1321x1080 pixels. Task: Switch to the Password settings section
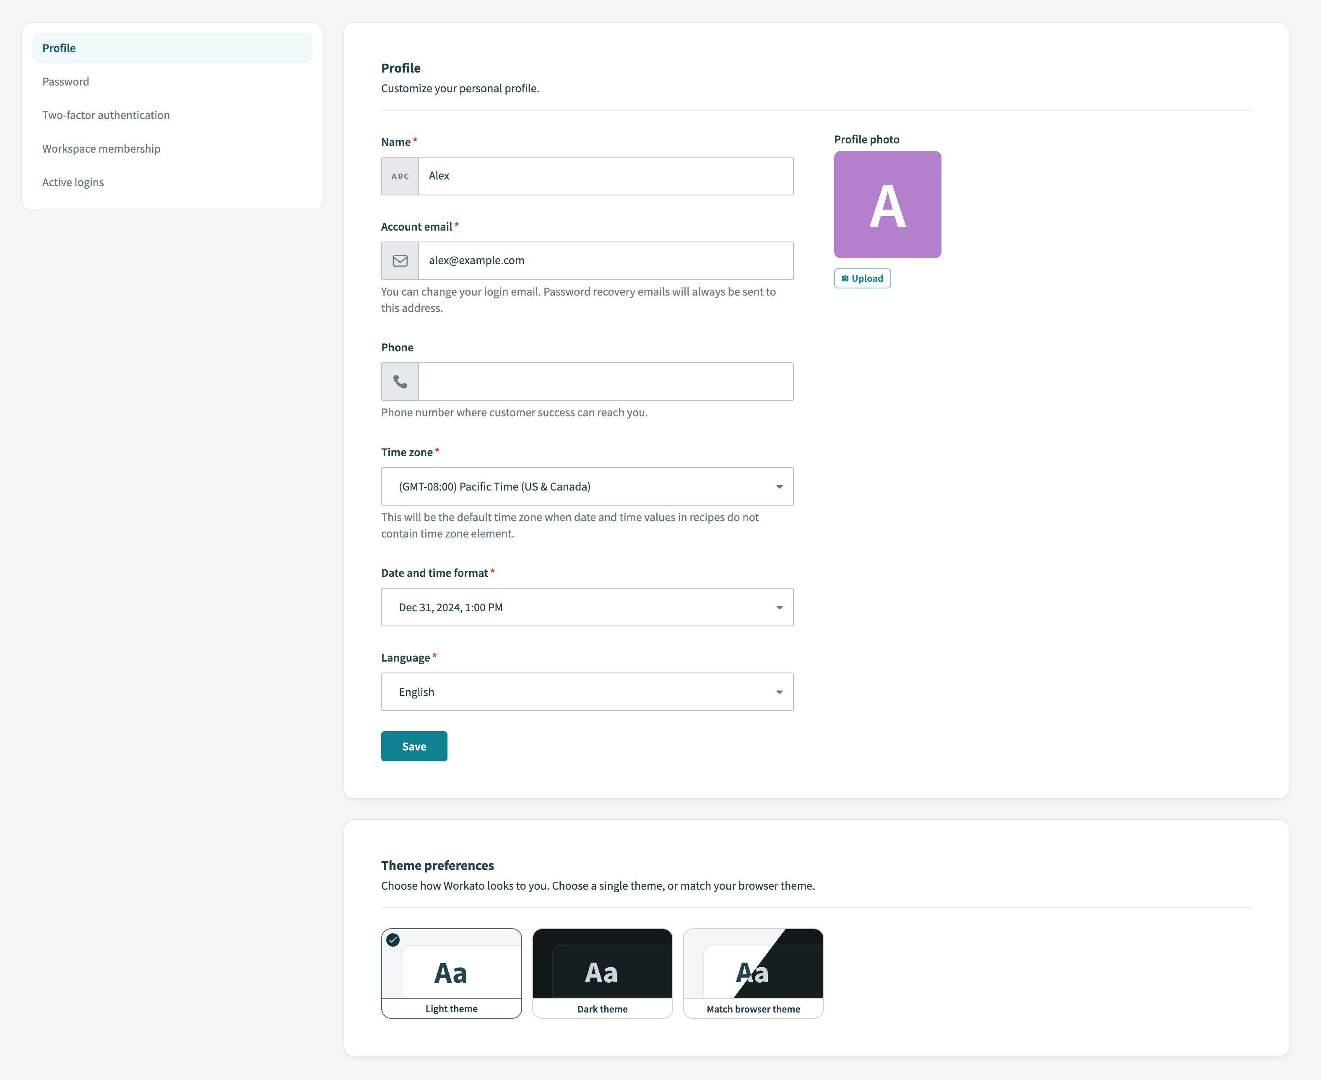pos(65,81)
